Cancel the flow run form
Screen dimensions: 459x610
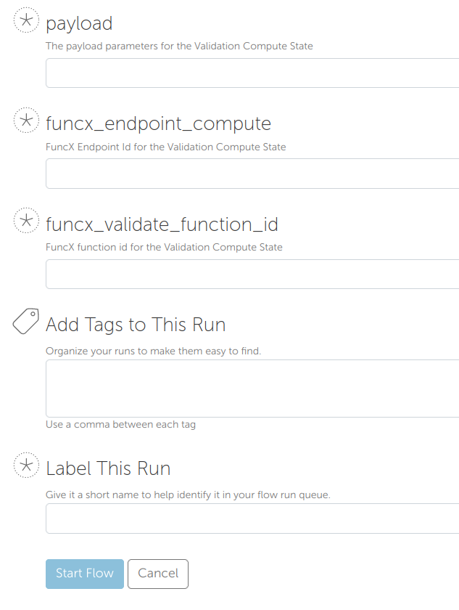[158, 574]
